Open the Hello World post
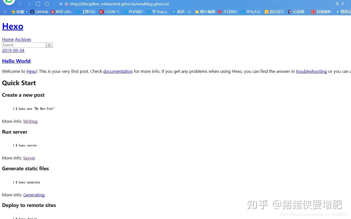Screen dimensions: 351x219 point(16,61)
